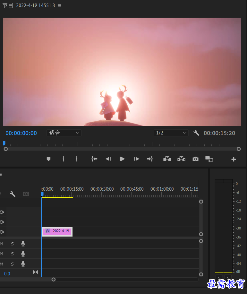Click the program monitor playhead marker

click(x=4, y=143)
